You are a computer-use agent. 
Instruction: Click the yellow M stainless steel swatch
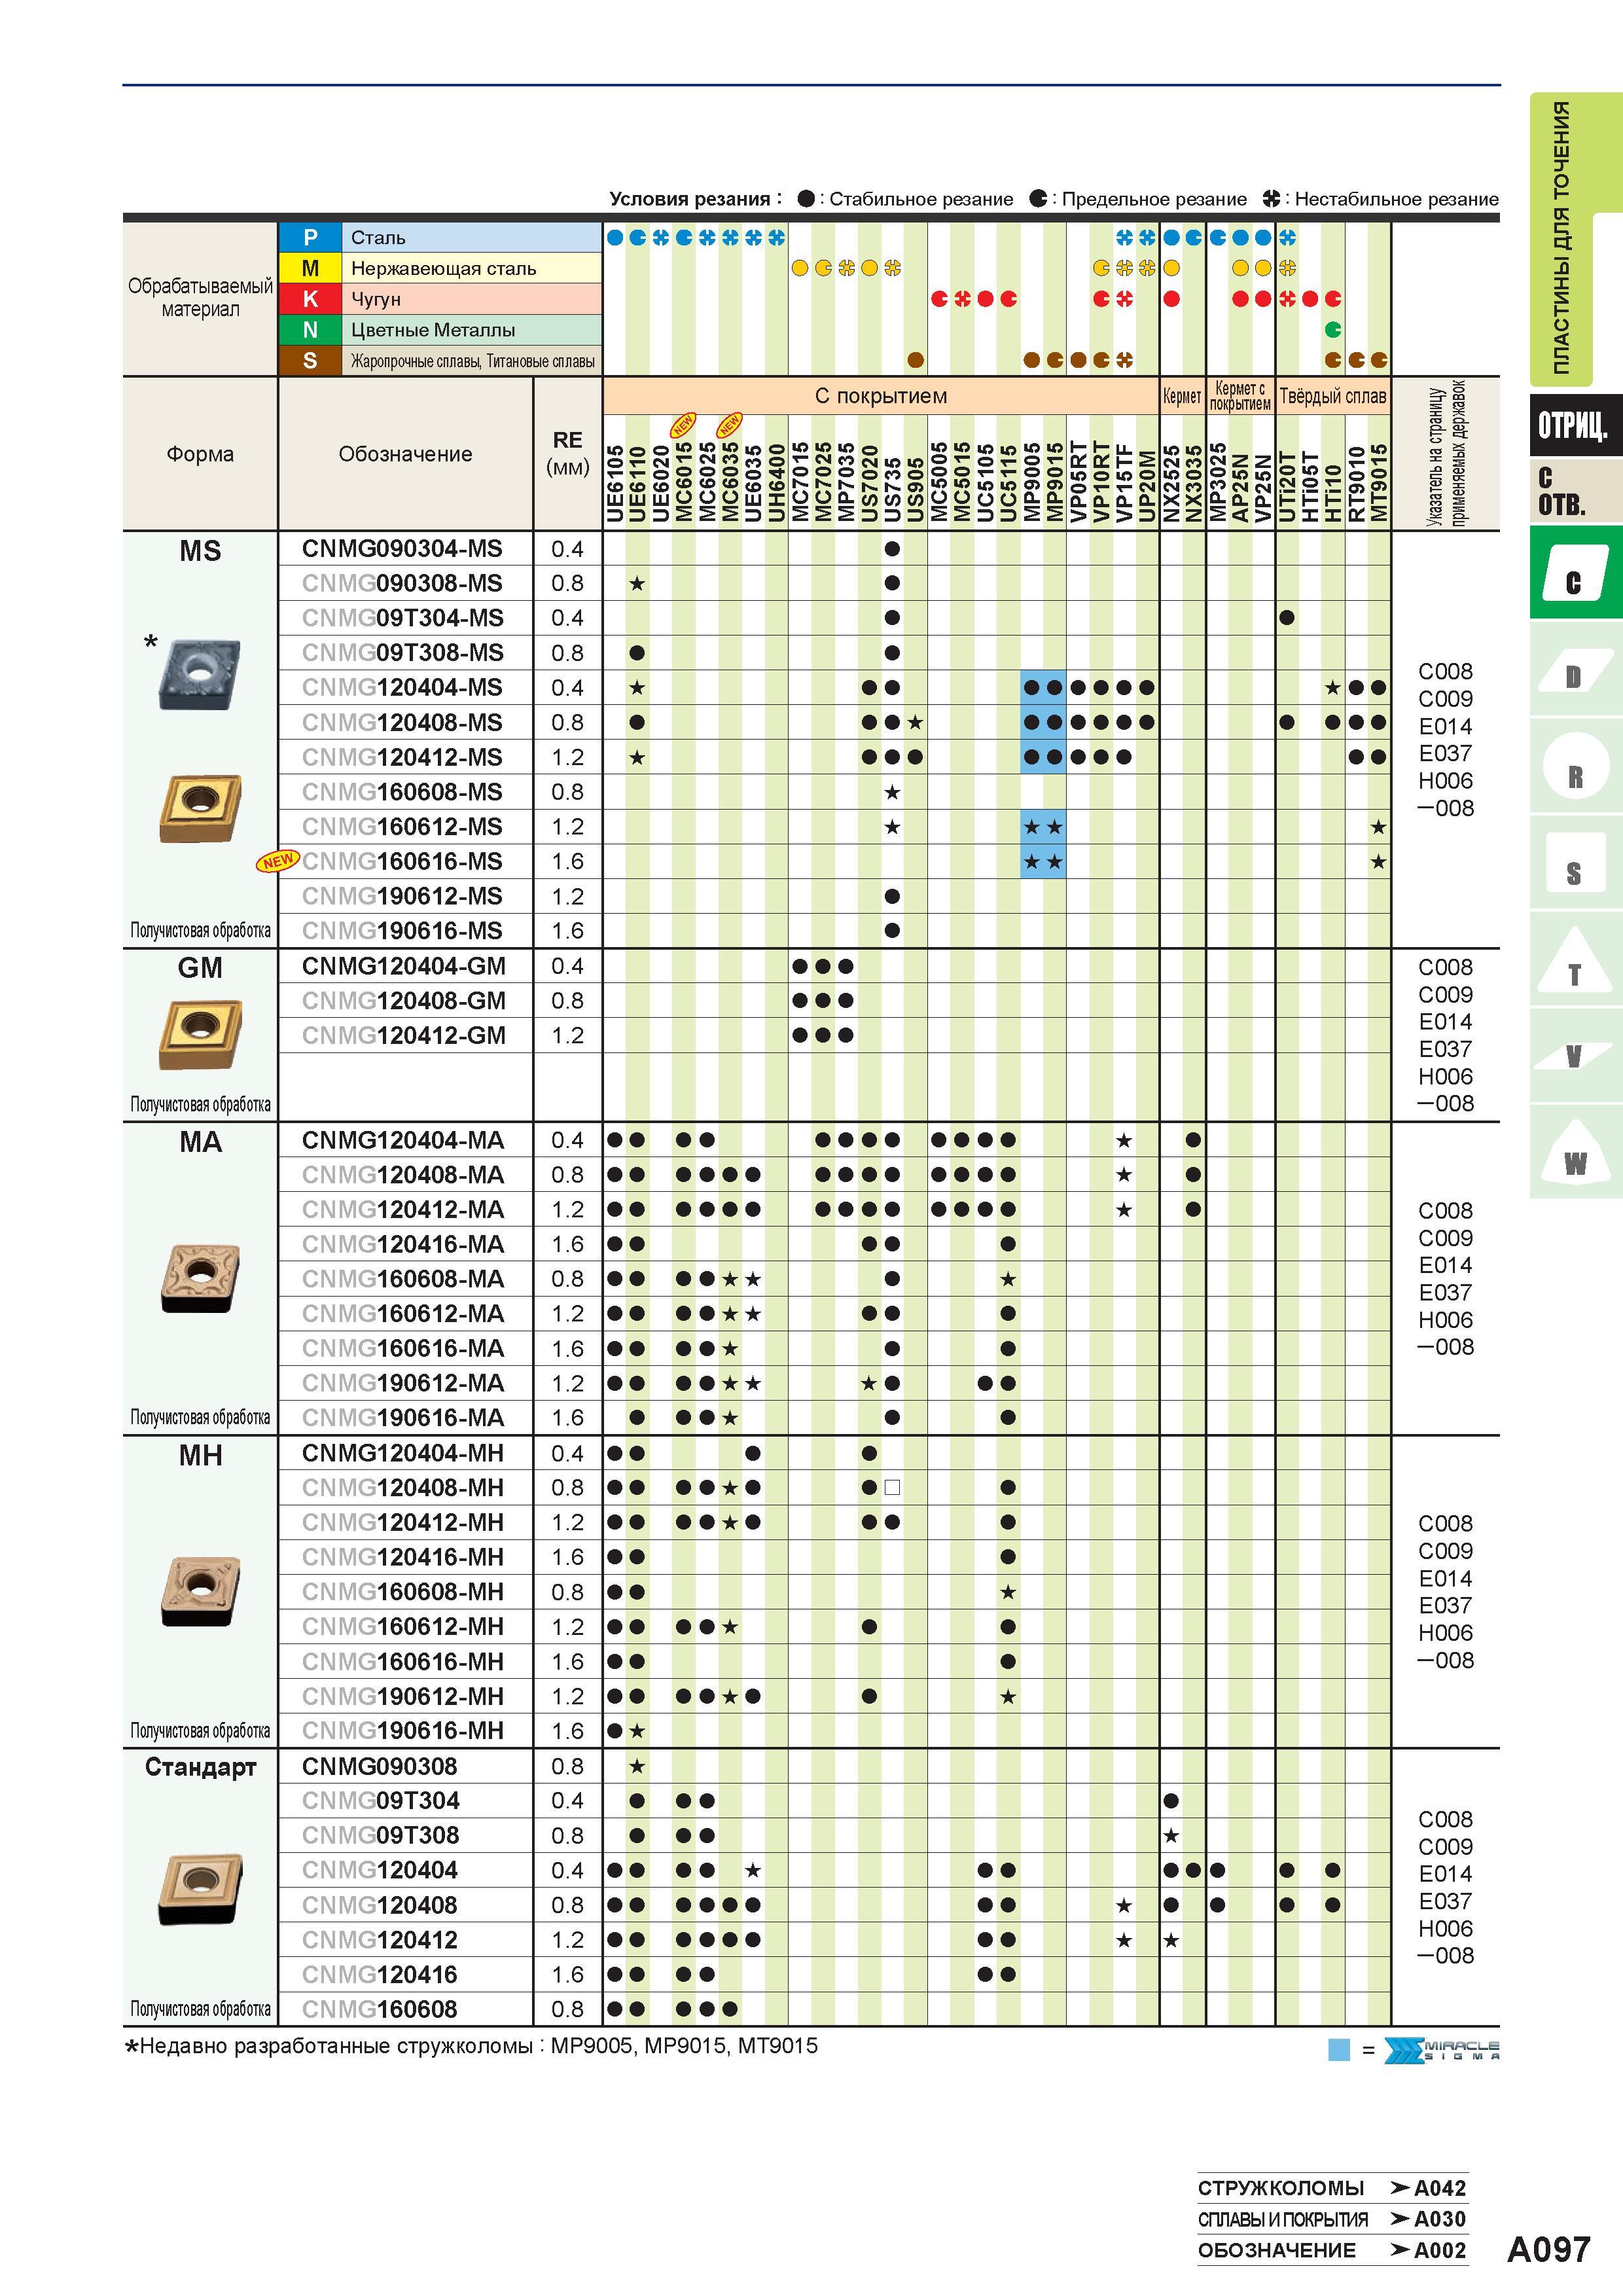pos(310,268)
